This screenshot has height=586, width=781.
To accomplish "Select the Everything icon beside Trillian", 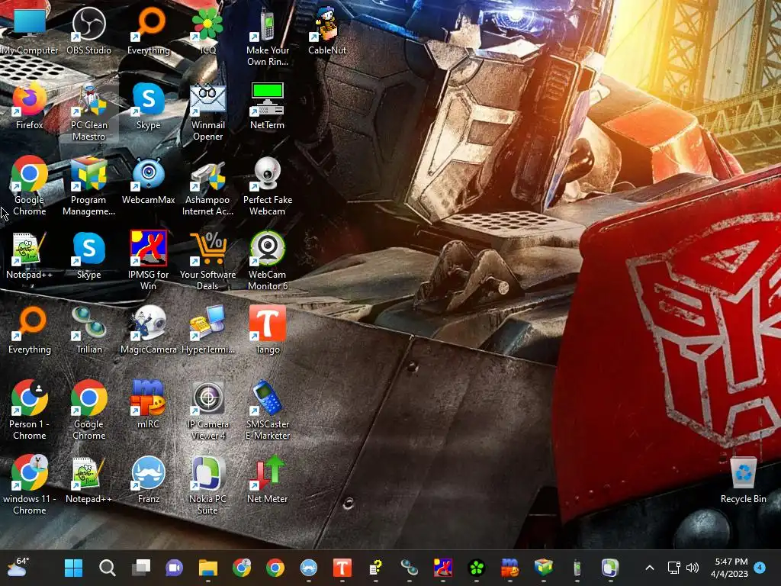I will point(30,330).
